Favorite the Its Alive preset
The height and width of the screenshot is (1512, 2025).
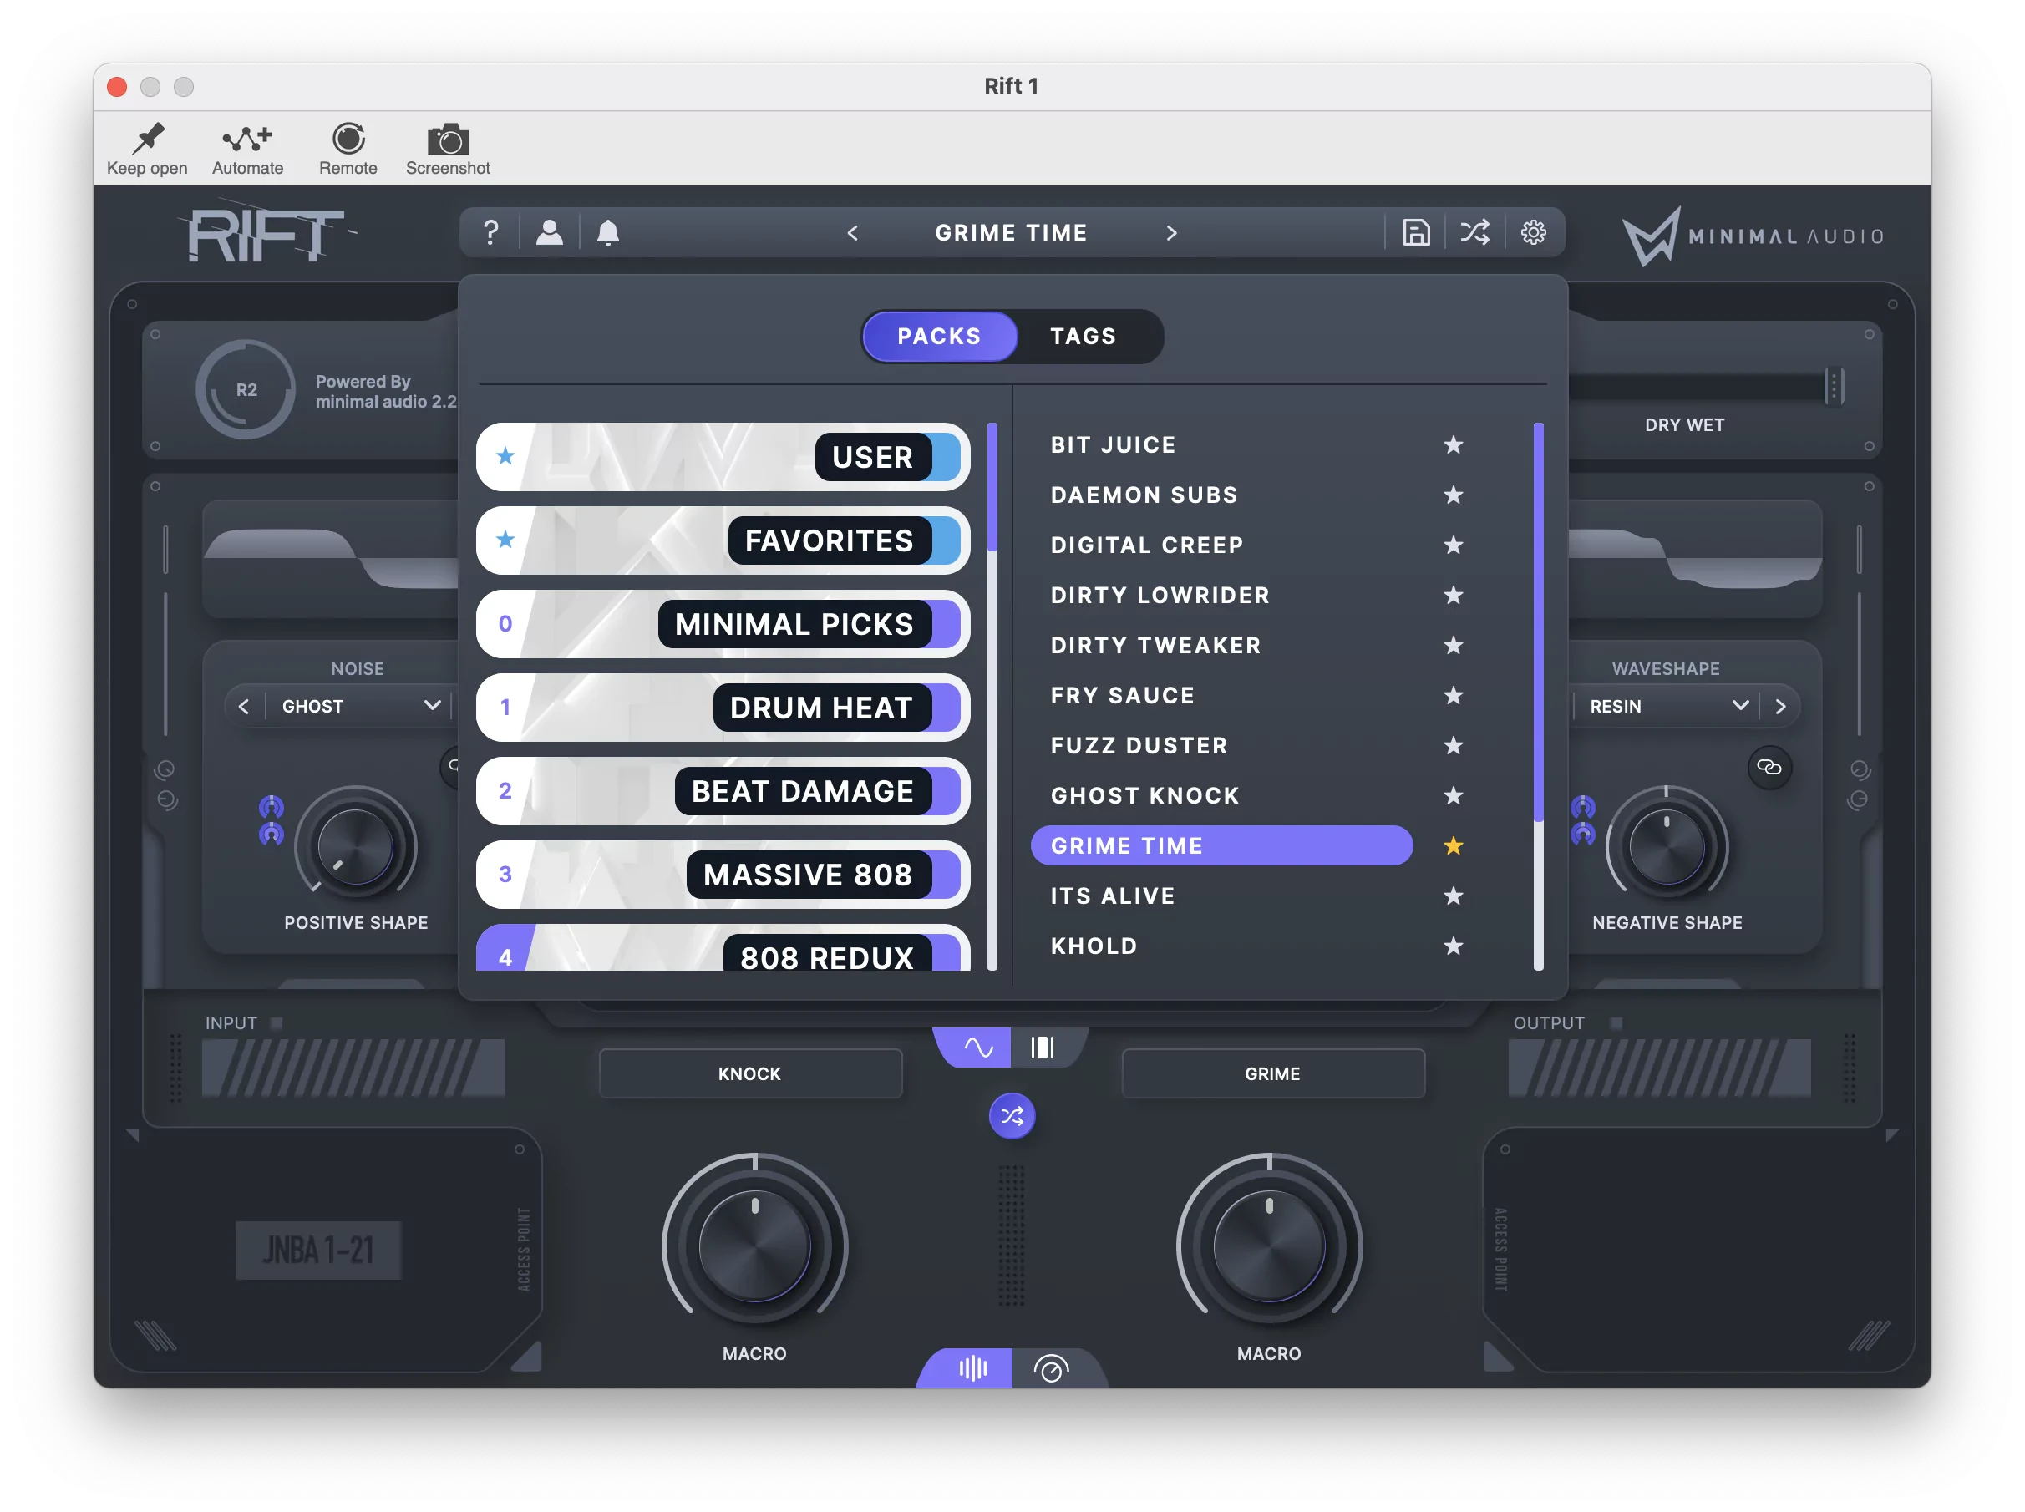pyautogui.click(x=1452, y=896)
